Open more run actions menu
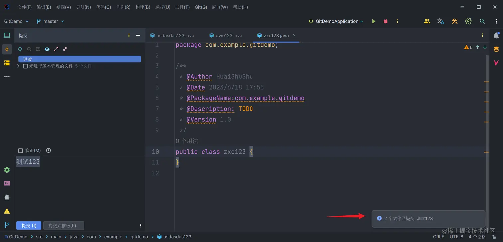The image size is (503, 242). click(x=397, y=21)
